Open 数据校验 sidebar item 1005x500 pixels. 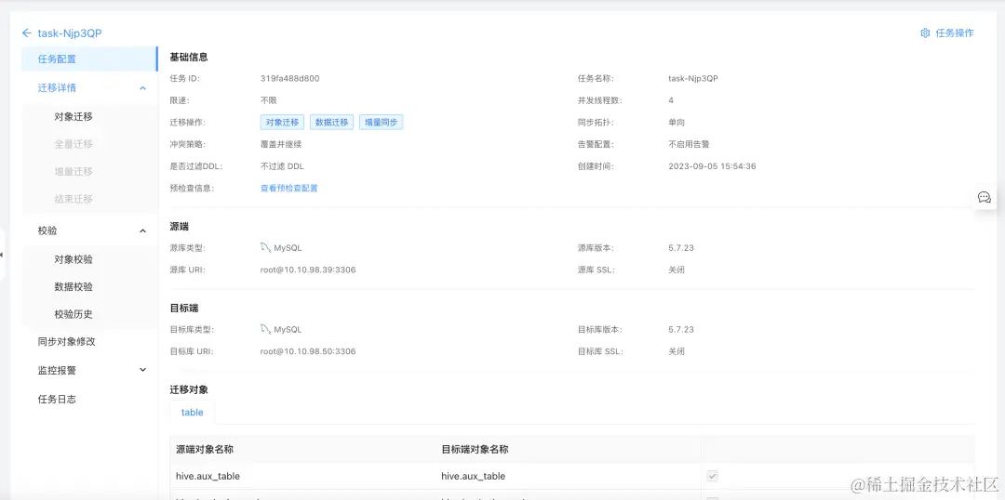(x=74, y=287)
